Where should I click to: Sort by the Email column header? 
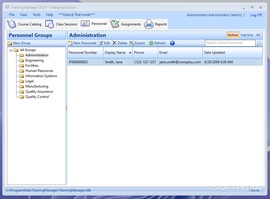point(180,53)
